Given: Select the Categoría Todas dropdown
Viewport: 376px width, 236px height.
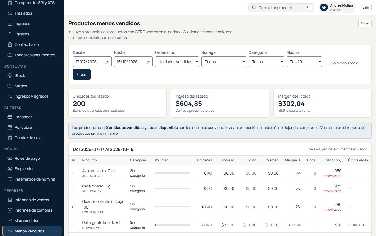Looking at the screenshot, I should (266, 62).
